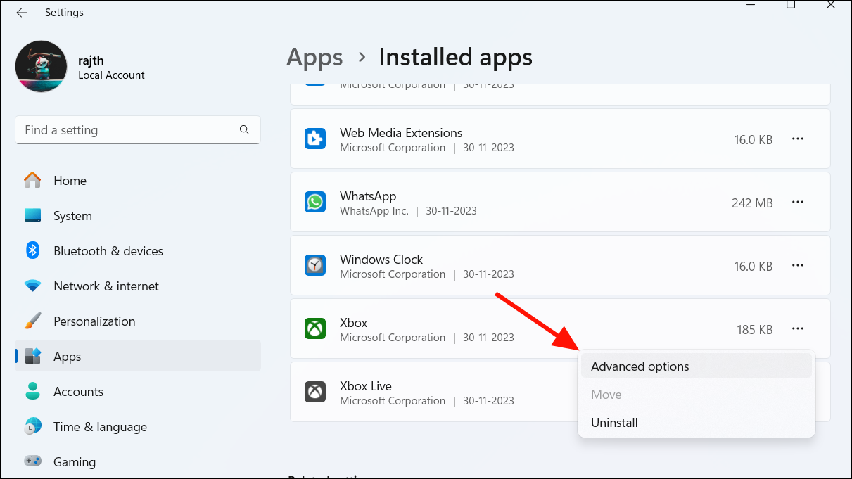852x479 pixels.
Task: Click the Find a setting search box
Action: pos(138,130)
